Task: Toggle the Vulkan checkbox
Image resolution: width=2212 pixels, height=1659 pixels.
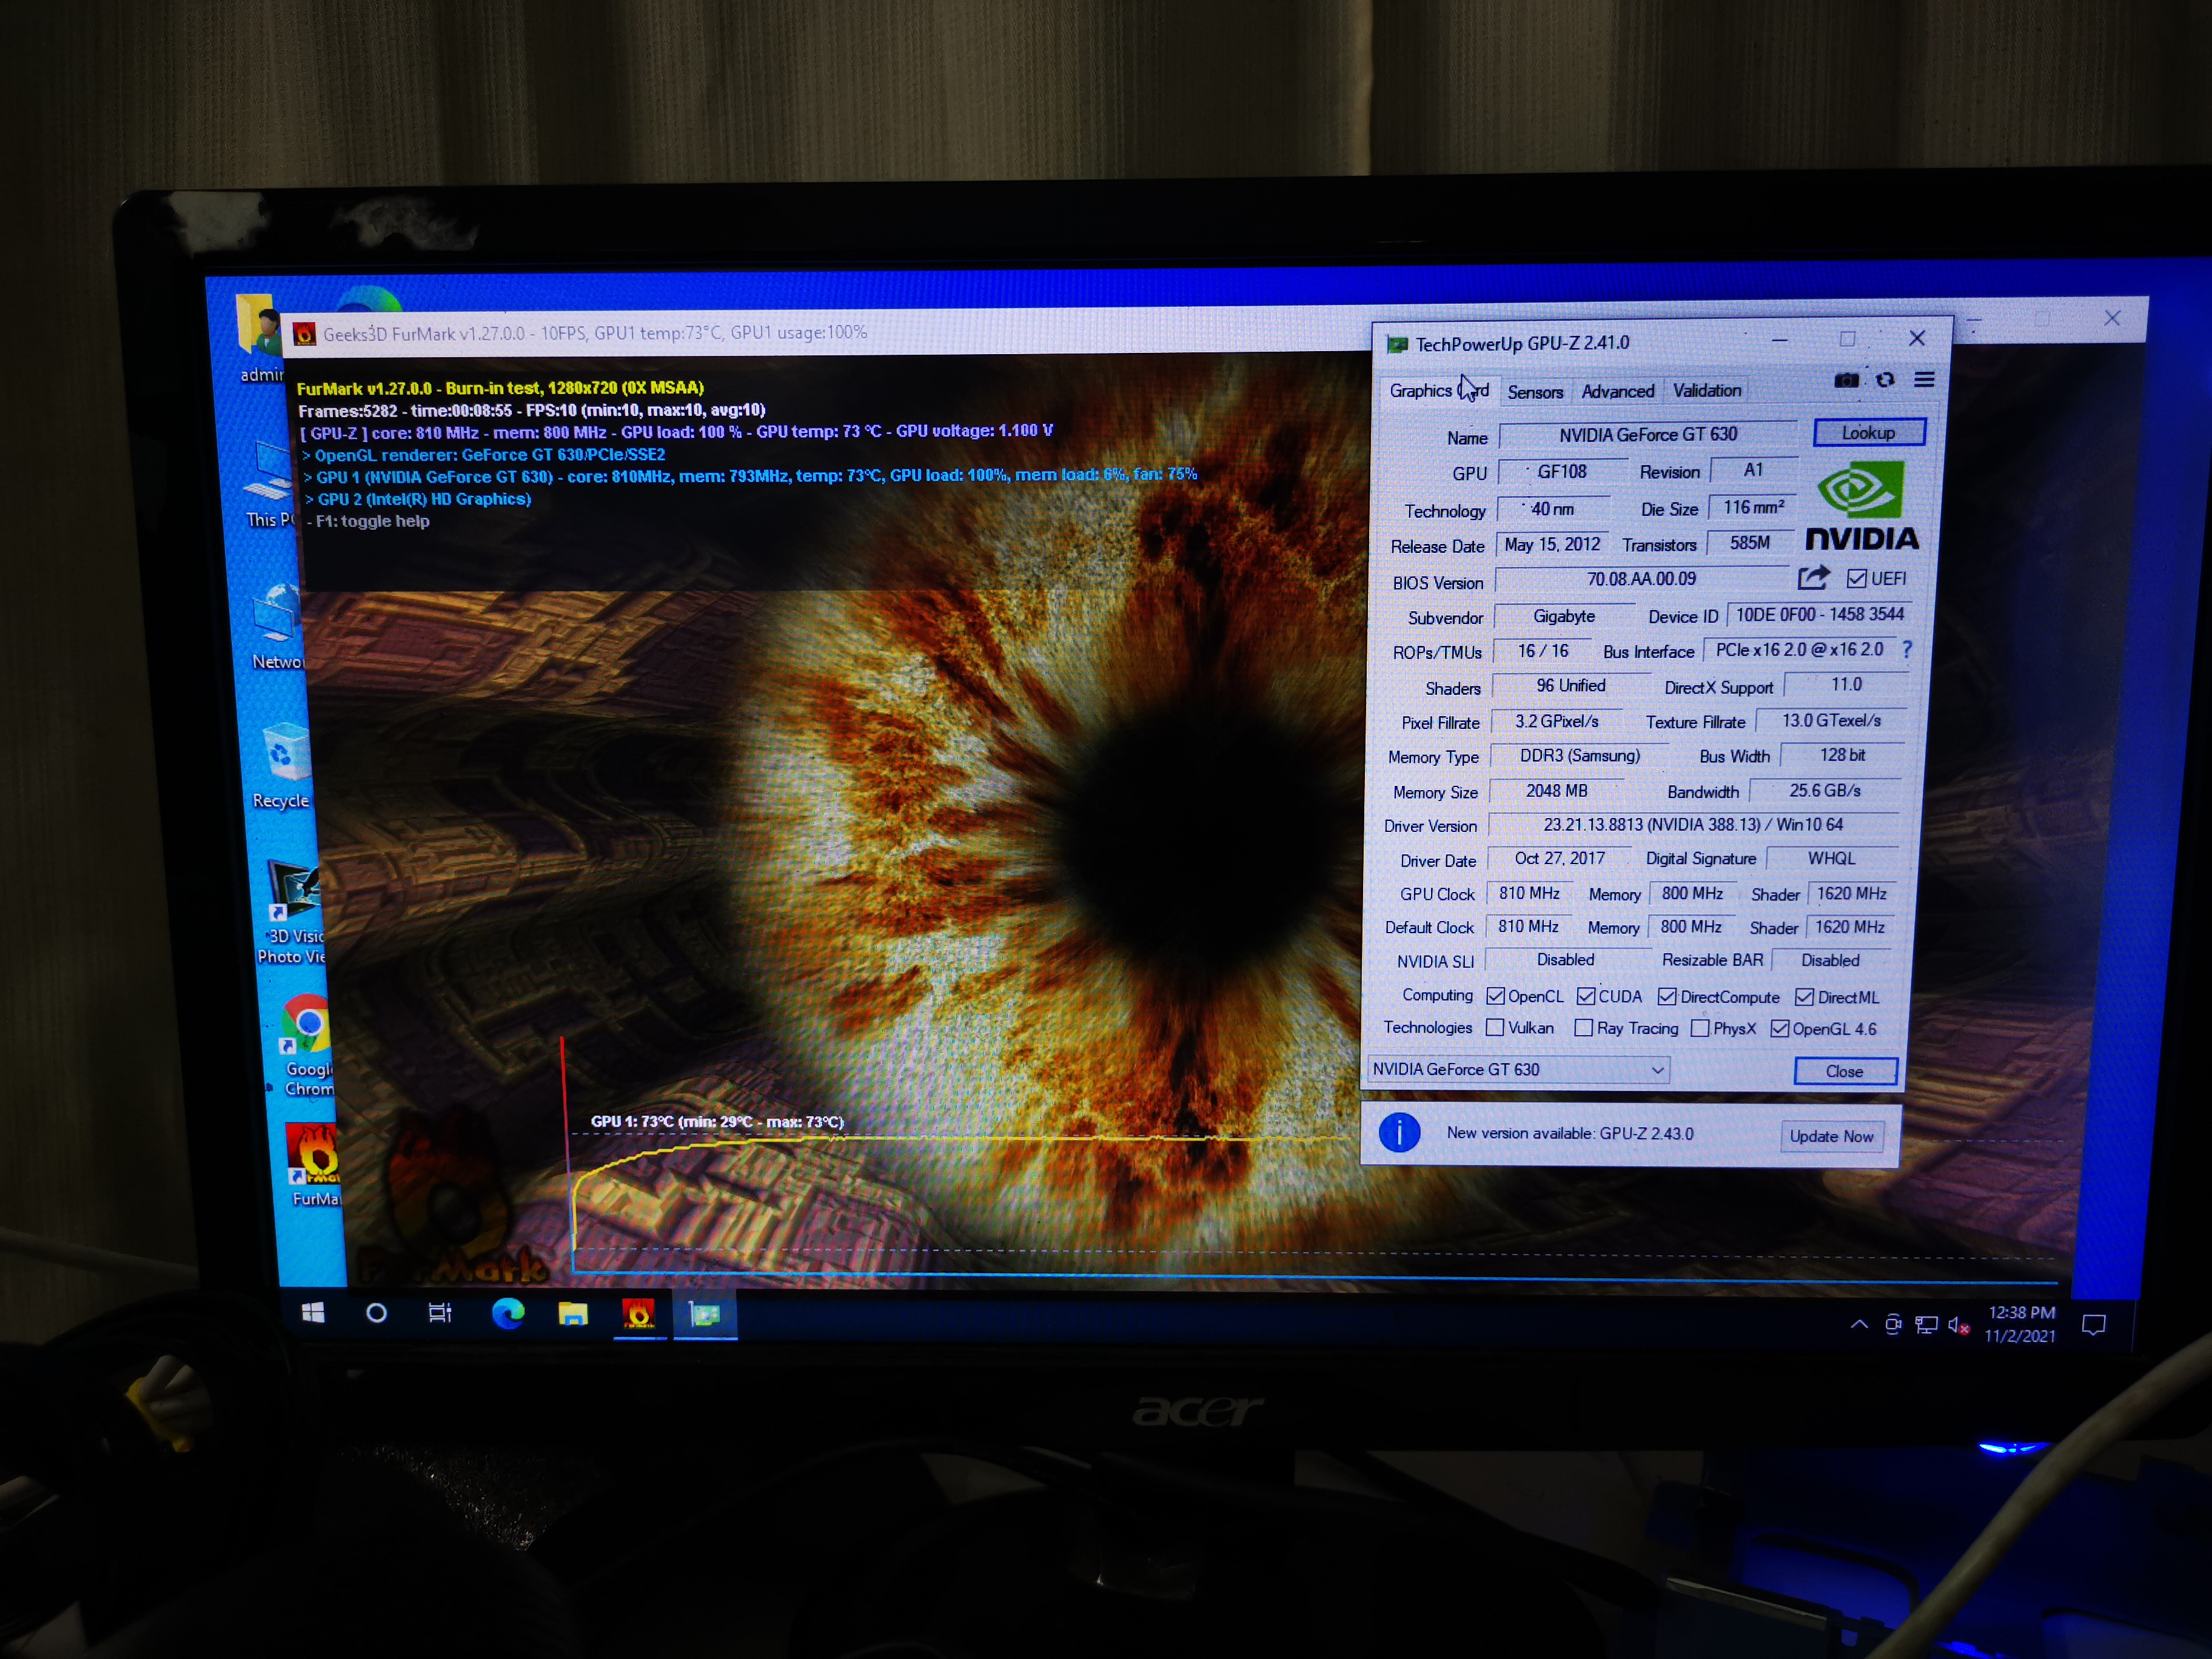Action: 1495,1028
